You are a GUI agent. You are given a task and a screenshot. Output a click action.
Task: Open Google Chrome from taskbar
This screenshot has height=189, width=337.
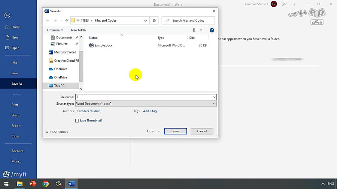click(46, 184)
